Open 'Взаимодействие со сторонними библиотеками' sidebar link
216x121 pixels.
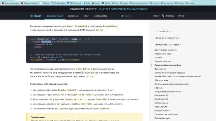178,76
